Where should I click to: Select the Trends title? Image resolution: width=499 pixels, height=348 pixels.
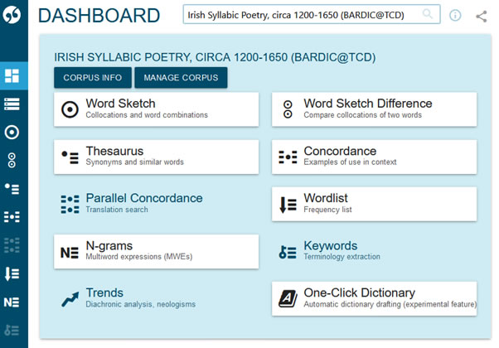104,292
